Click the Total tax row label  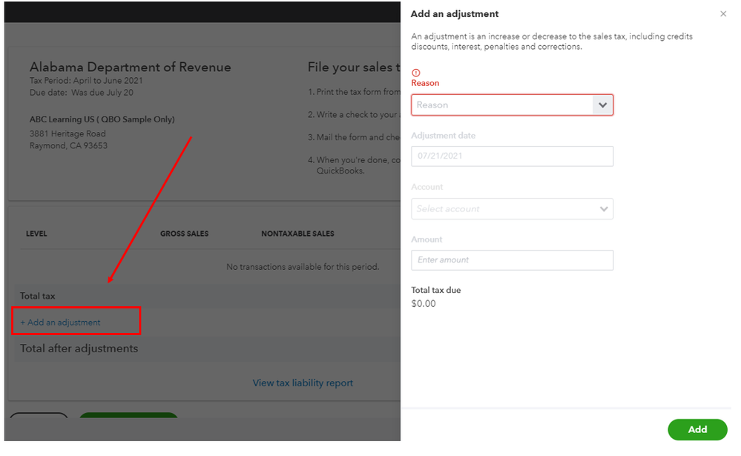37,296
